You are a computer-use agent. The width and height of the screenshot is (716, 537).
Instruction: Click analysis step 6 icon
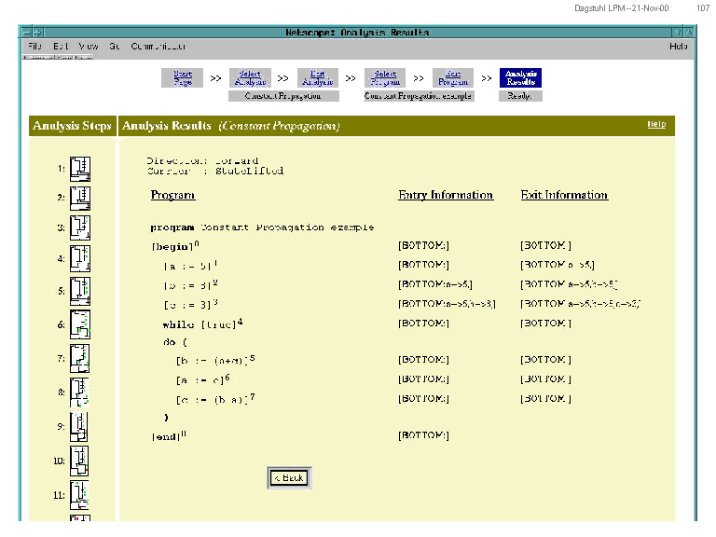point(80,324)
